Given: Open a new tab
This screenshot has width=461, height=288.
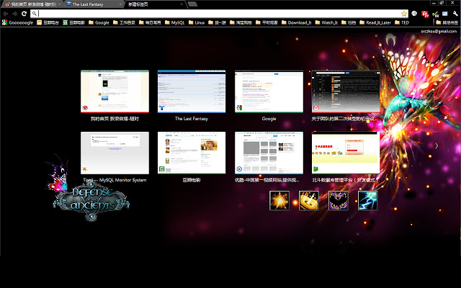Looking at the screenshot, I should (192, 4).
